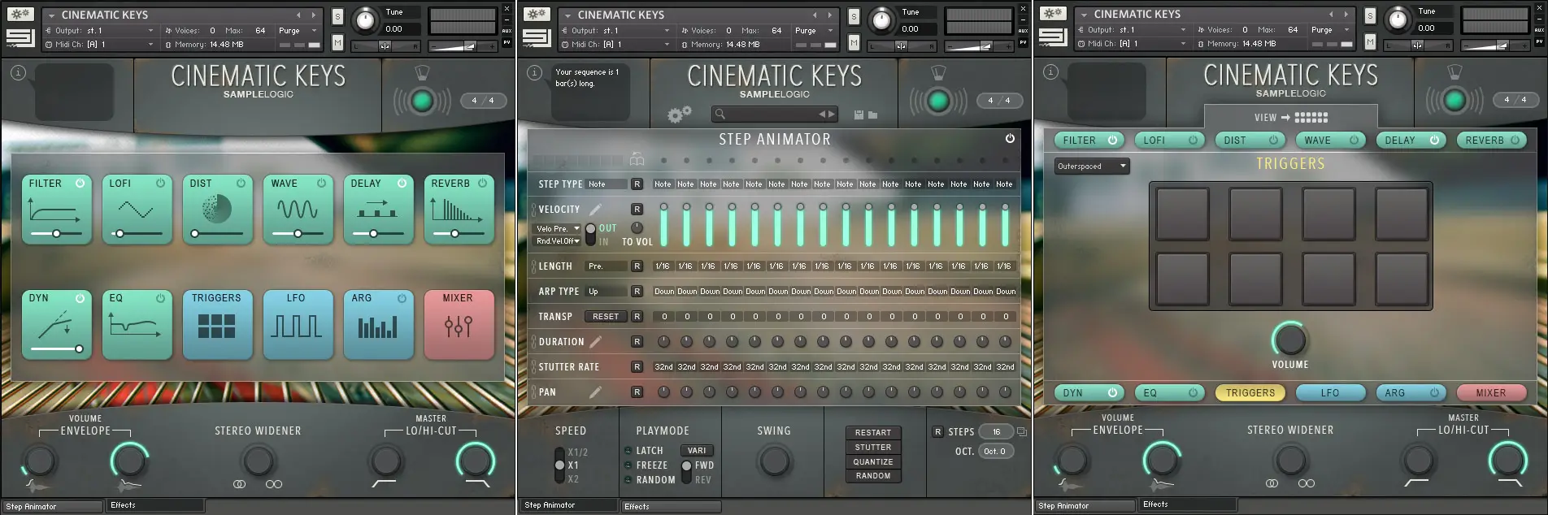Click the magnifier icon in the preset search box

pos(720,115)
